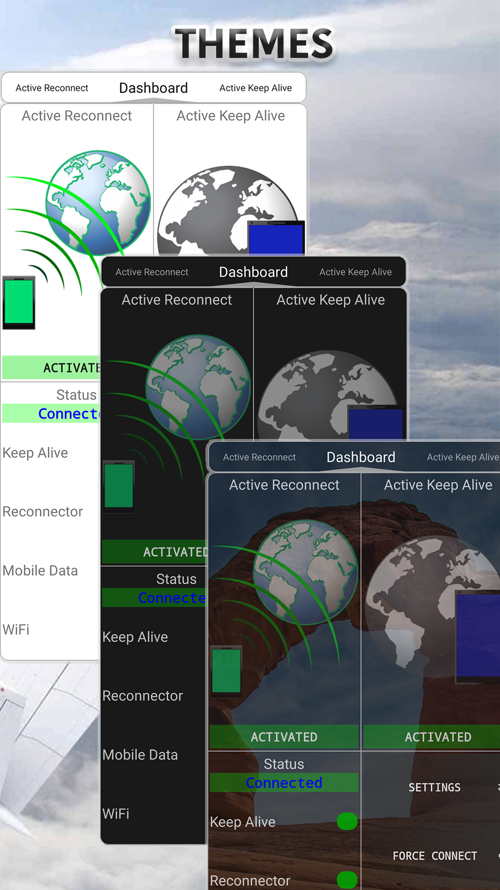Toggle the Reconnector green switch
Image resolution: width=500 pixels, height=890 pixels.
point(347,880)
